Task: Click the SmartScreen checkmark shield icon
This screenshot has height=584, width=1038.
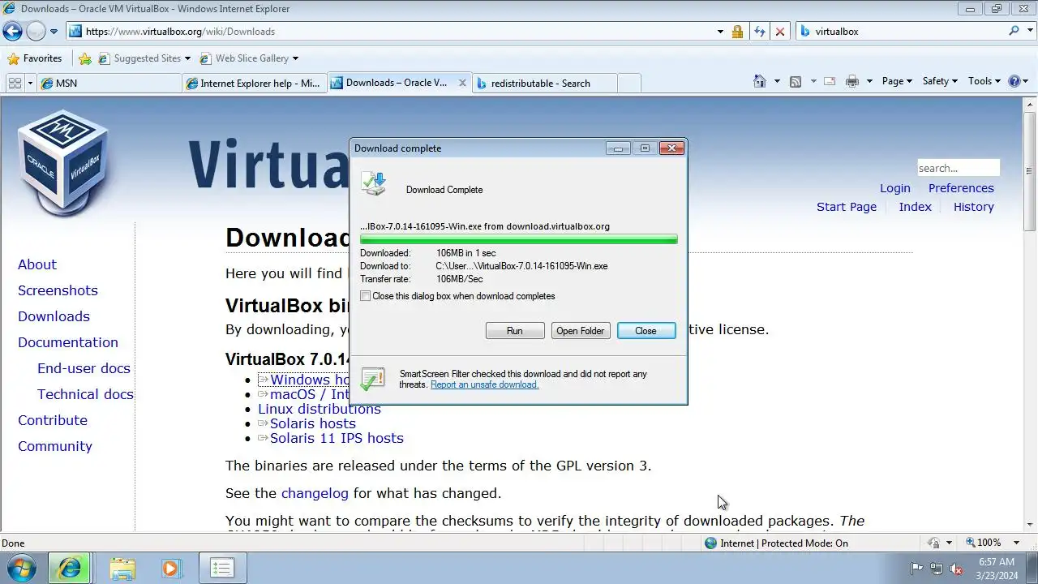Action: click(373, 378)
